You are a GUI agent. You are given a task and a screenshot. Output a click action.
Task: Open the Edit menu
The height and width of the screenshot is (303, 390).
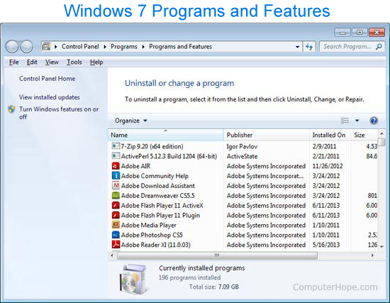point(32,62)
